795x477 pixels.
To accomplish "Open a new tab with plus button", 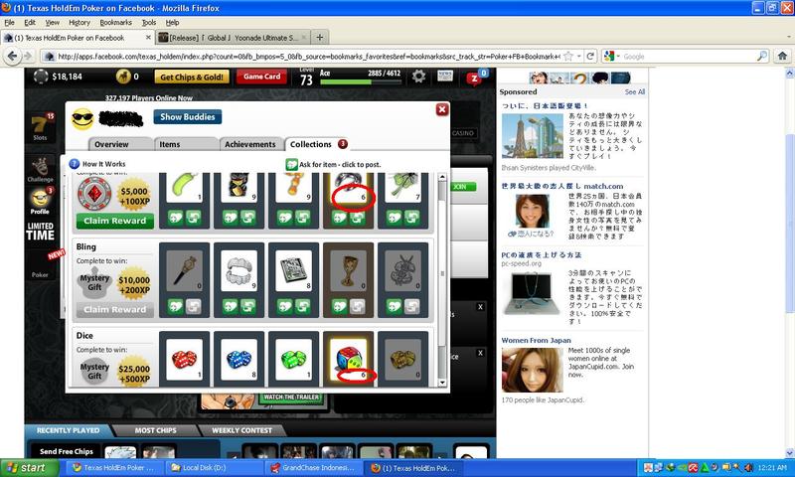I will point(319,38).
